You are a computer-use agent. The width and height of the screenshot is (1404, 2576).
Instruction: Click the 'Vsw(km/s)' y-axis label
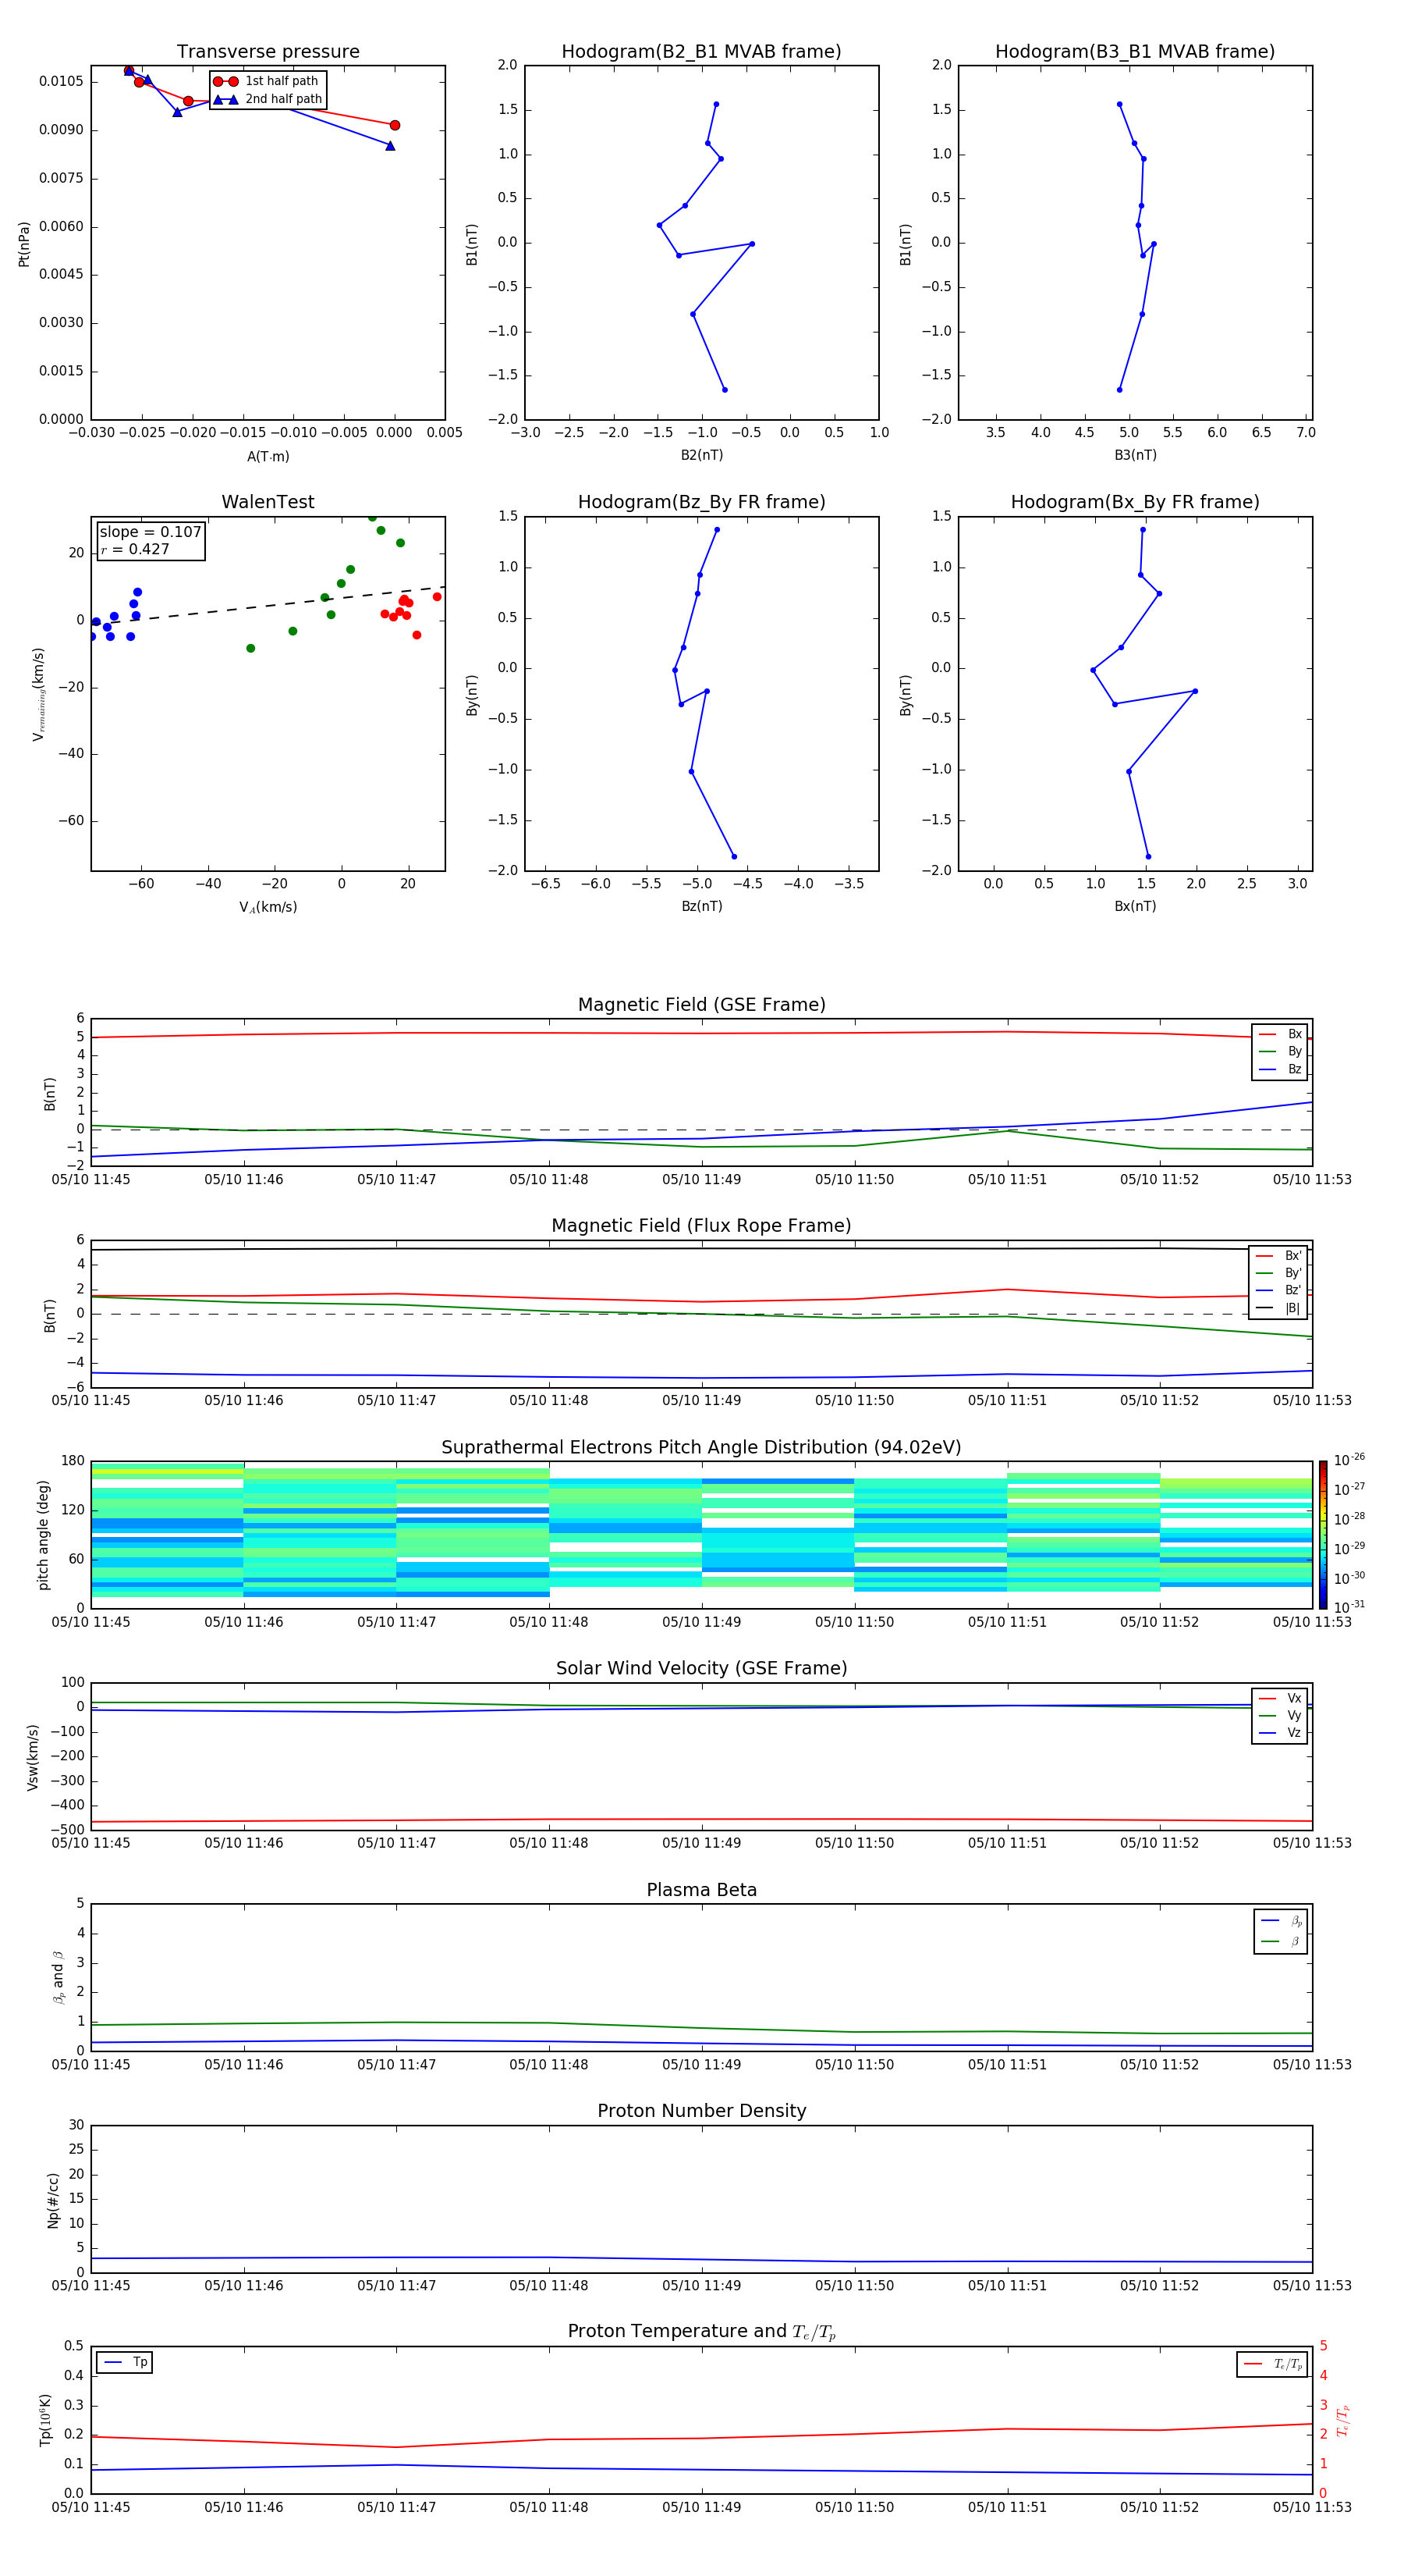[33, 1757]
